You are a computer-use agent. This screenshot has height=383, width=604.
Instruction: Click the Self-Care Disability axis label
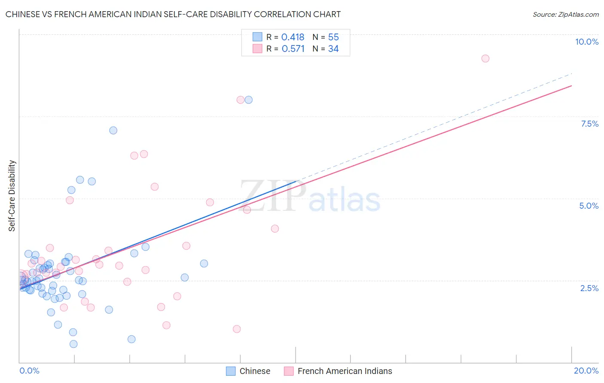point(12,196)
